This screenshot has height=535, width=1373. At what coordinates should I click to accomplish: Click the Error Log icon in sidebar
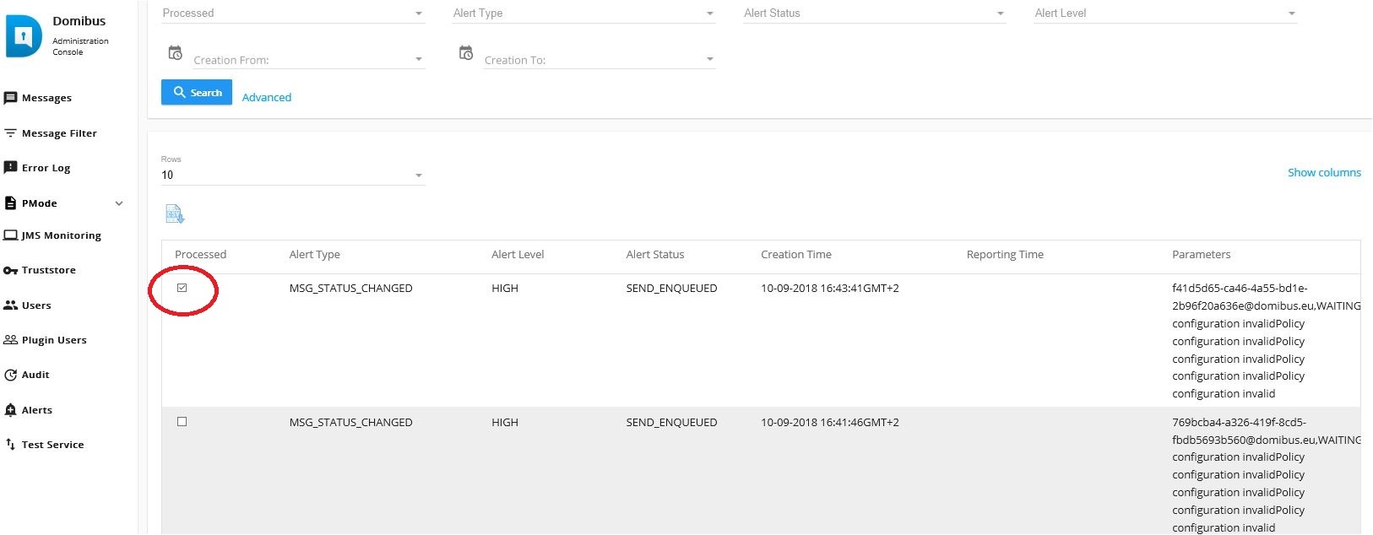[x=10, y=168]
